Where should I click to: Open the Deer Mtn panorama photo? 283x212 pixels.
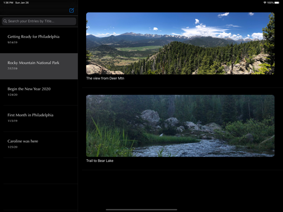[x=180, y=43]
